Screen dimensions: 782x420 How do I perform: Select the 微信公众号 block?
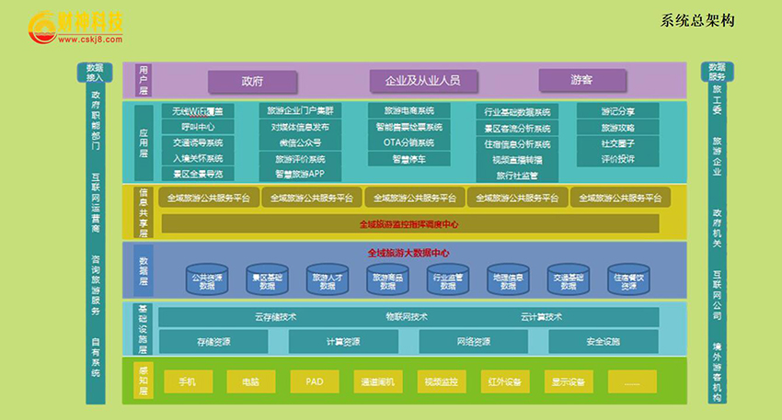click(300, 143)
